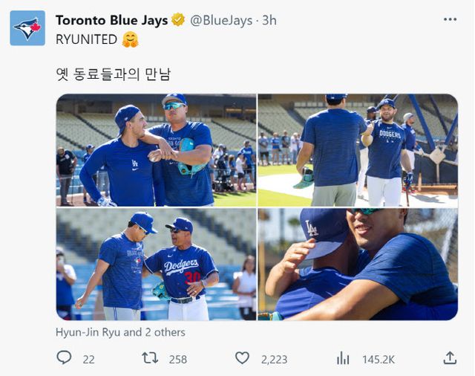The width and height of the screenshot is (475, 376).
Task: Open the 3h timestamp link
Action: (269, 20)
